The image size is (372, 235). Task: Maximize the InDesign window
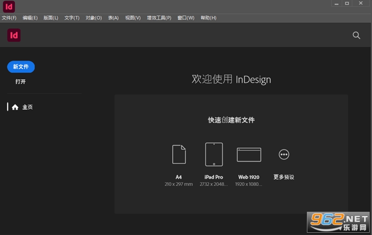(x=347, y=3)
